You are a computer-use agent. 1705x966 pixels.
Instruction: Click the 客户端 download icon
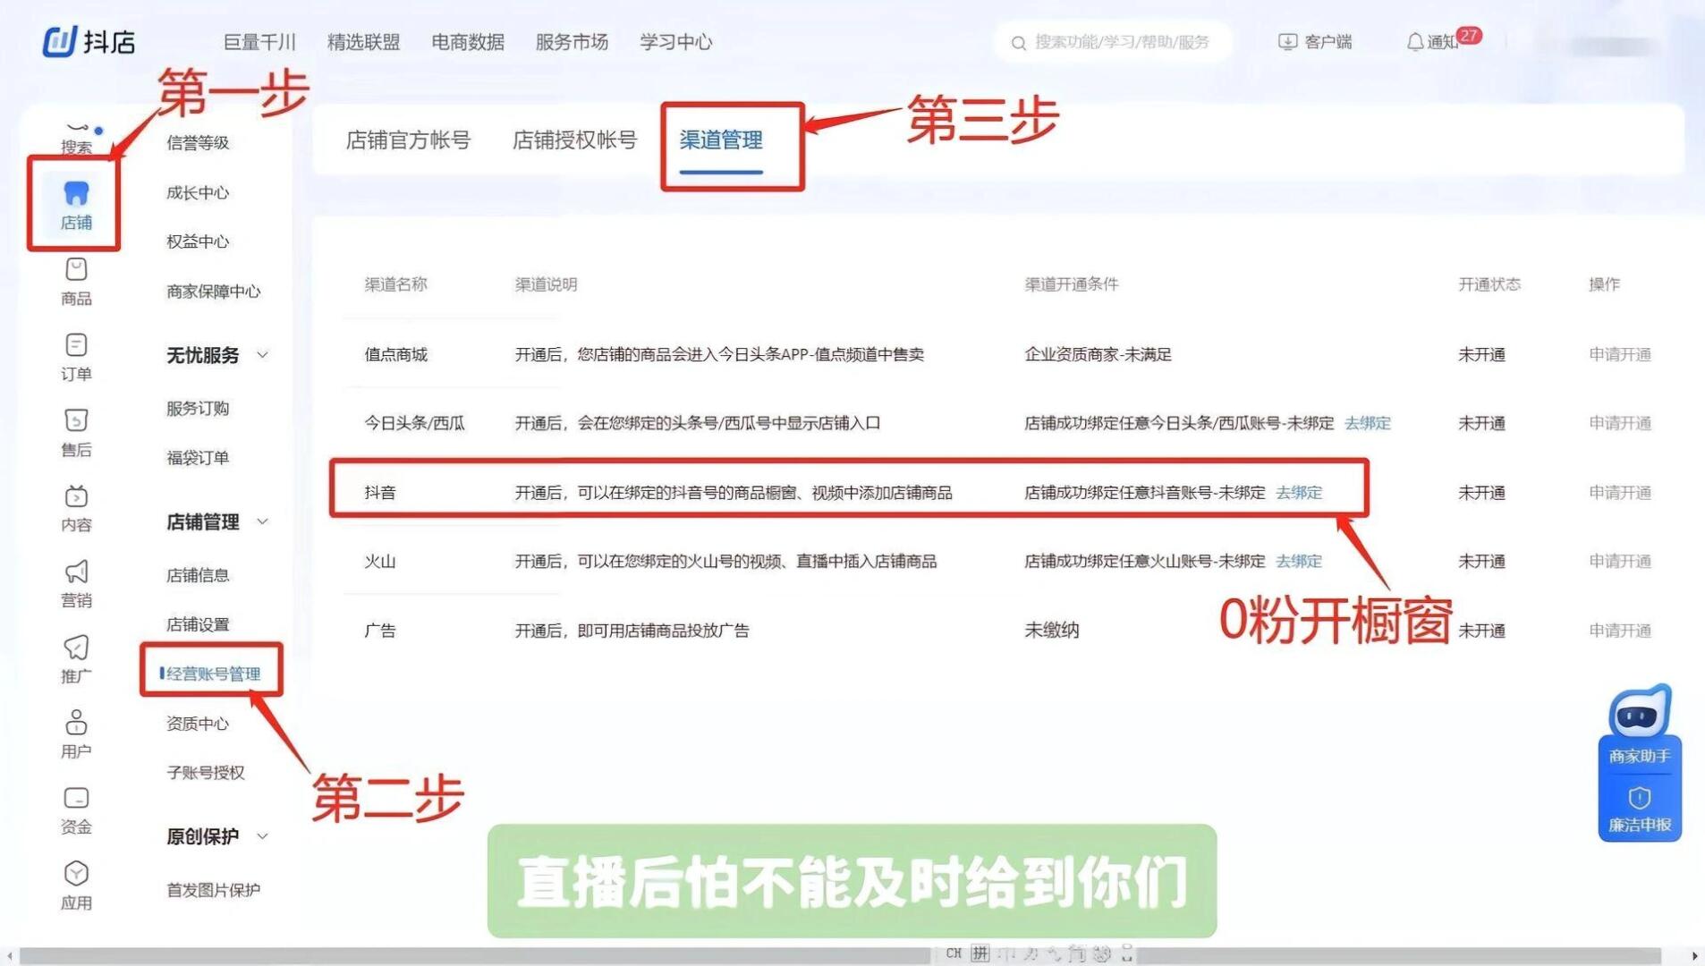[x=1287, y=42]
